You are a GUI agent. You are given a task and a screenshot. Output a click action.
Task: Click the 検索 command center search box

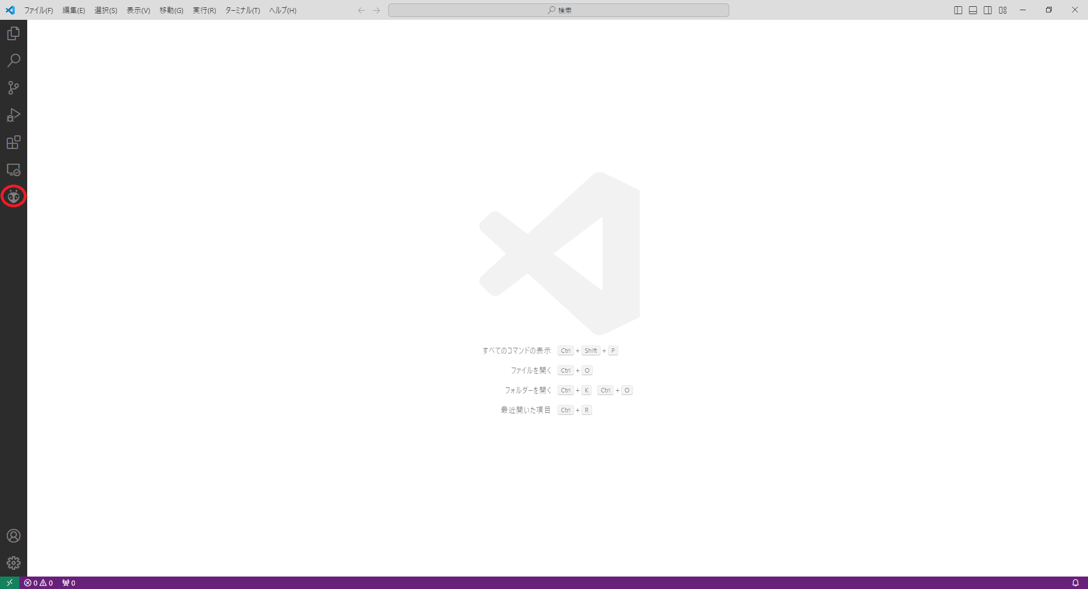pos(558,10)
